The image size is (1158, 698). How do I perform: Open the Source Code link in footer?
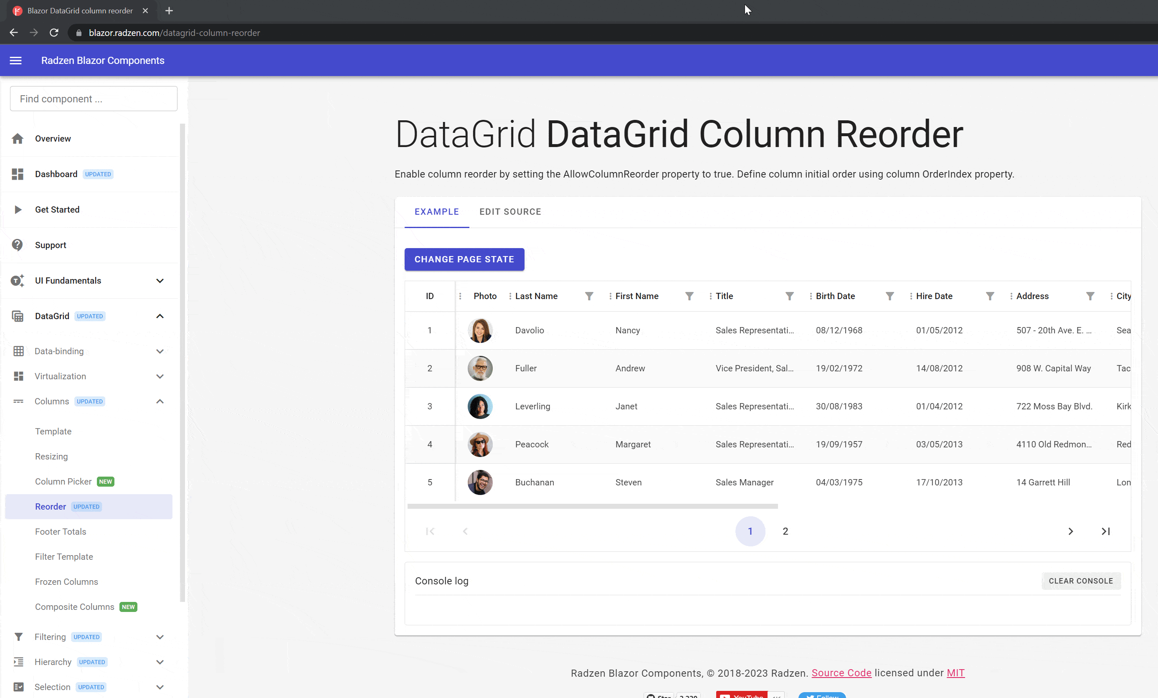point(841,673)
